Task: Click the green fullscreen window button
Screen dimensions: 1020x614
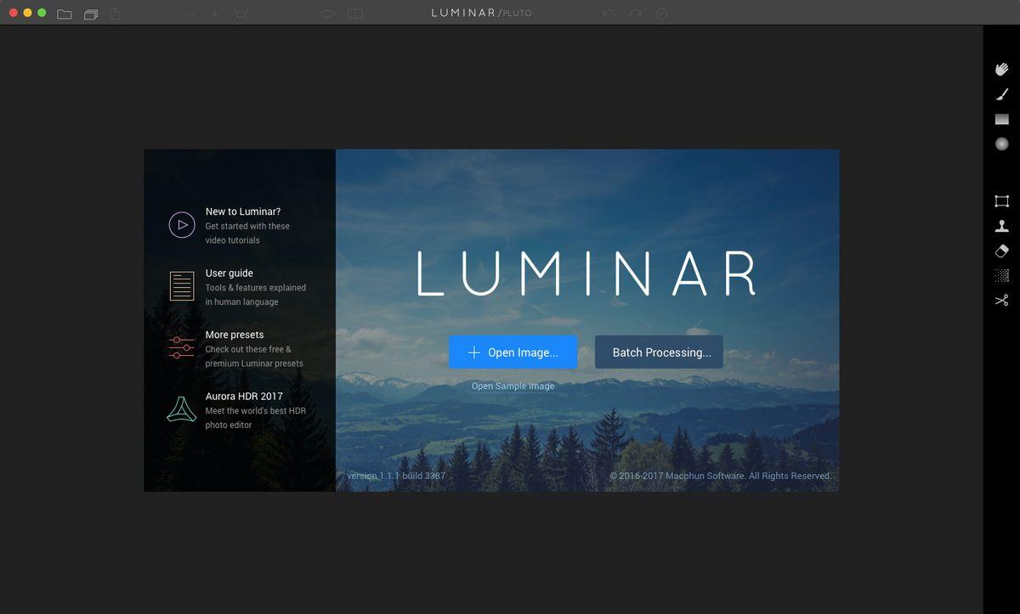Action: [x=42, y=14]
